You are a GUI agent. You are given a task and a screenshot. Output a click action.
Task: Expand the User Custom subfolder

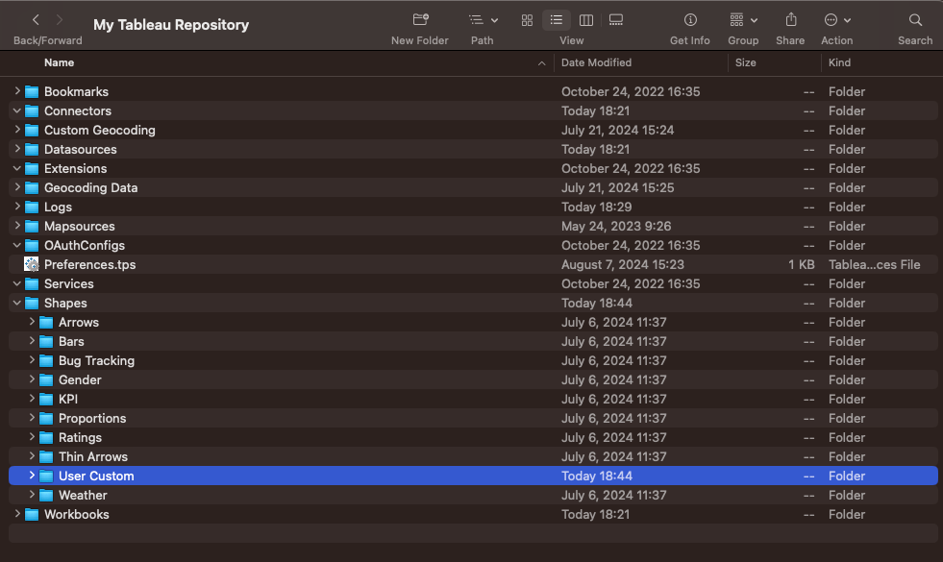[x=32, y=476]
